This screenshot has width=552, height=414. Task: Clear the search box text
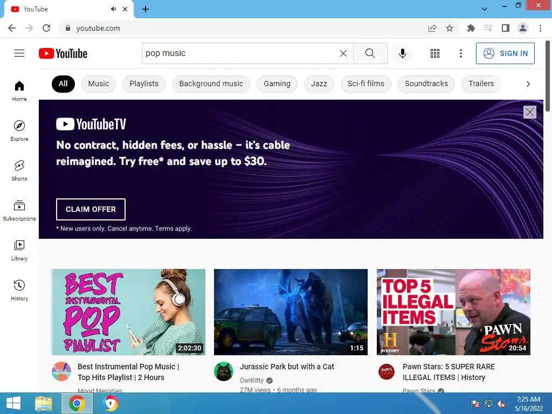[x=343, y=53]
